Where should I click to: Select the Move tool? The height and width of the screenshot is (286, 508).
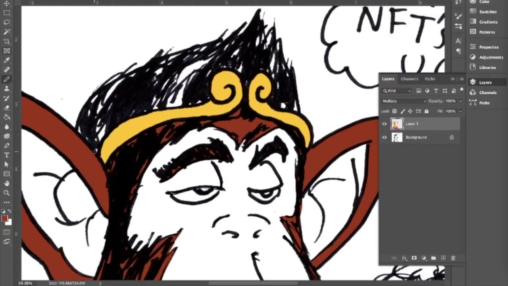pyautogui.click(x=7, y=4)
